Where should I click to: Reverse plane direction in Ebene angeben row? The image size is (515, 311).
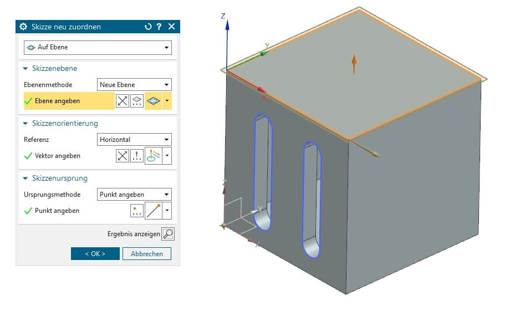click(122, 101)
